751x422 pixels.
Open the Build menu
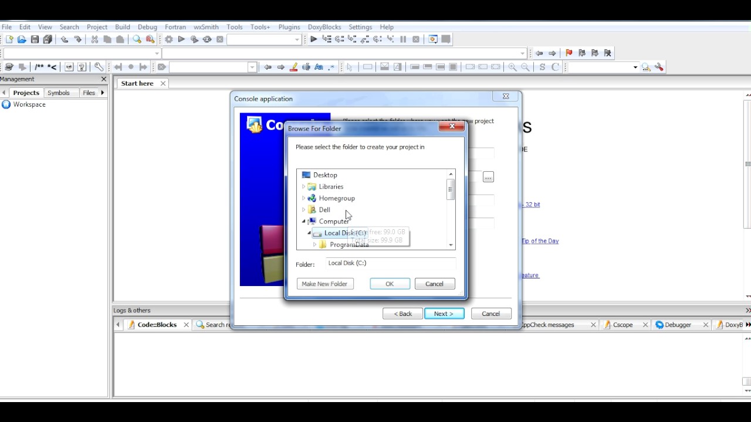123,27
